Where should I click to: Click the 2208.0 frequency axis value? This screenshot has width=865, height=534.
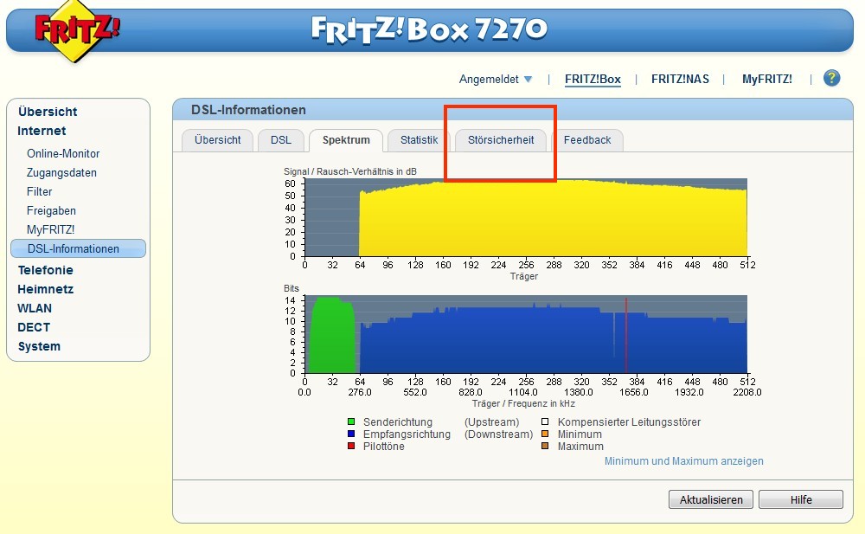747,392
